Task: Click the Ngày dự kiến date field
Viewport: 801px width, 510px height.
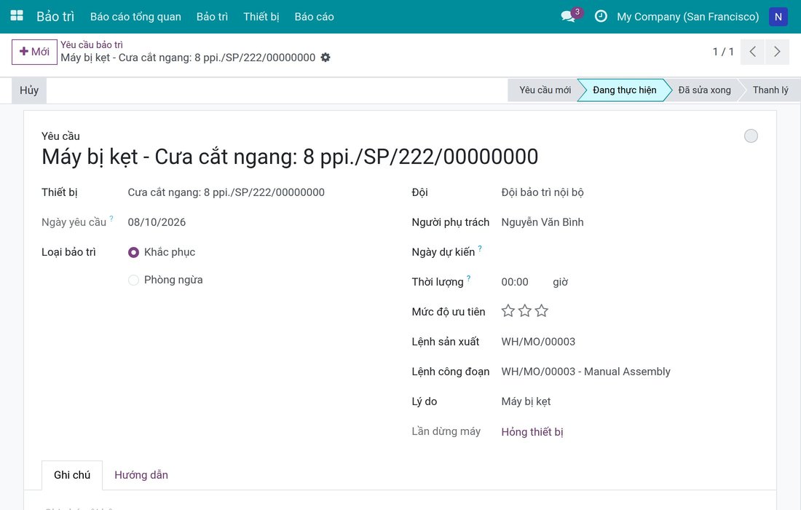Action: (629, 252)
